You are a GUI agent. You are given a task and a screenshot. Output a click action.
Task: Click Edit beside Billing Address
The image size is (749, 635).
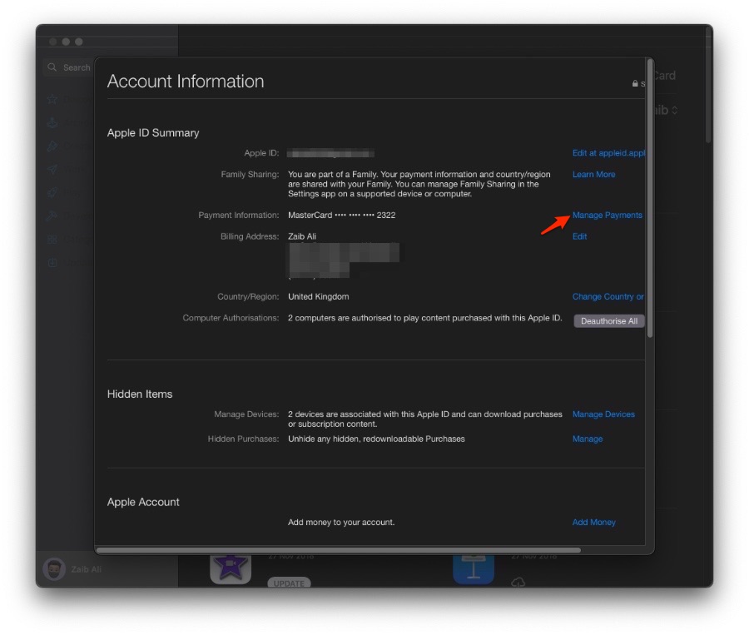(x=579, y=236)
